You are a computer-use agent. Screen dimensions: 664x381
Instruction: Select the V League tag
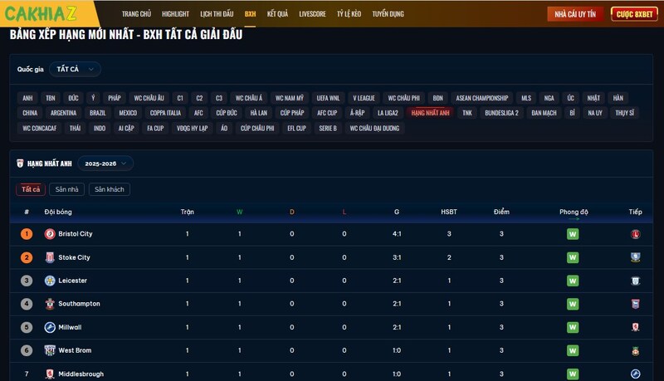364,98
